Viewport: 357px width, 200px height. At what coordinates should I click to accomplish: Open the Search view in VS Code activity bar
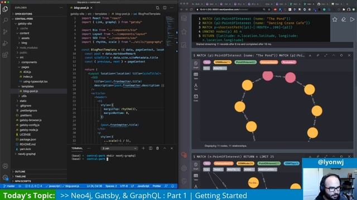pos(5,21)
